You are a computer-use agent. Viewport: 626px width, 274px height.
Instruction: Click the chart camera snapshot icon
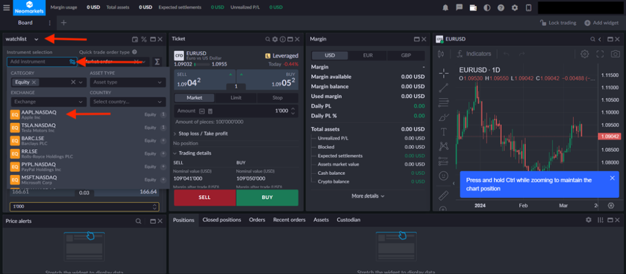[614, 54]
